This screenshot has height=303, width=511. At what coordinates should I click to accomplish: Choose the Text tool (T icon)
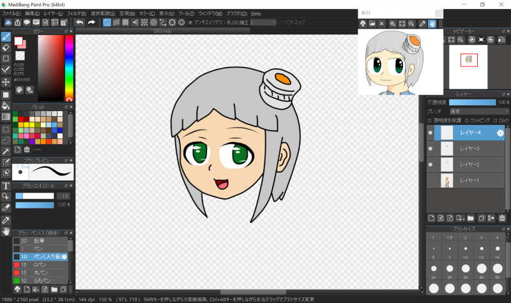6,186
